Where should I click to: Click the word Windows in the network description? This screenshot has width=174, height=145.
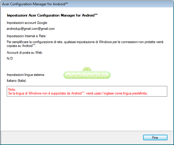[x=105, y=42]
